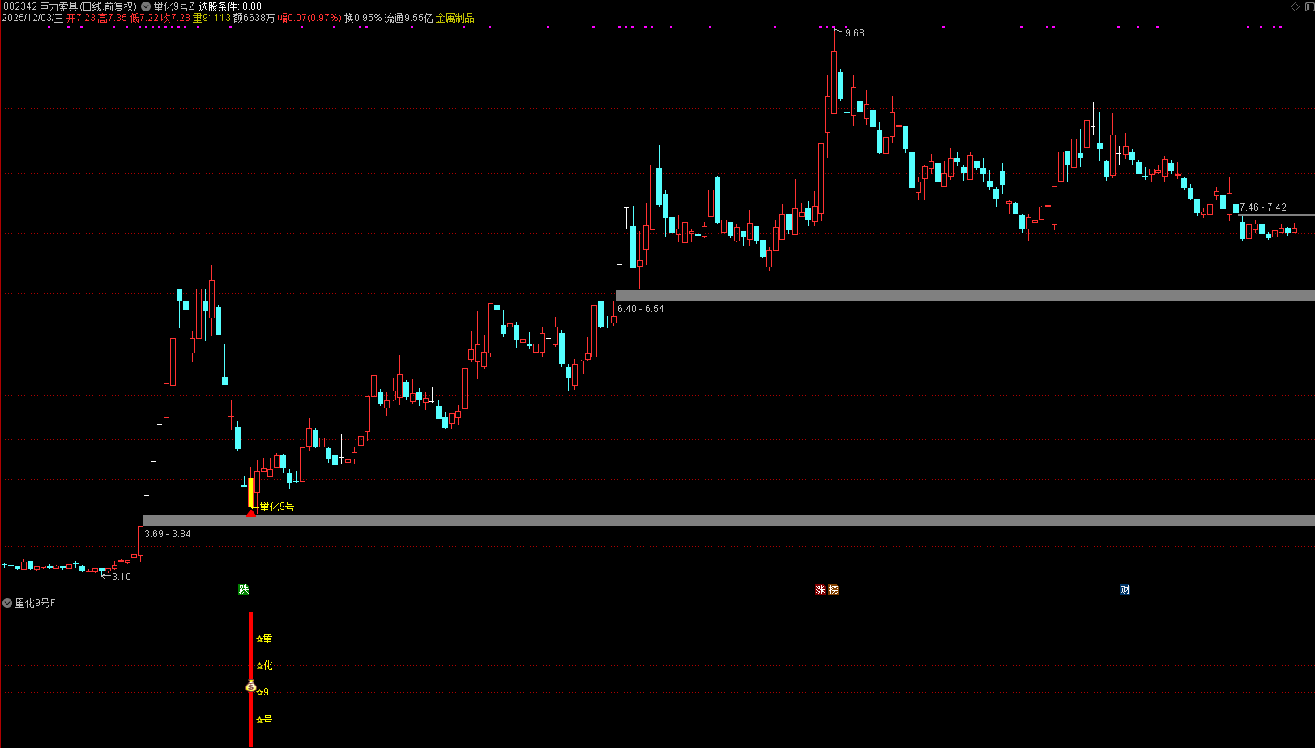Open the dropdown arrow beside 量化9号F sub-indicator
Screen dimensions: 1315x748
[x=7, y=603]
